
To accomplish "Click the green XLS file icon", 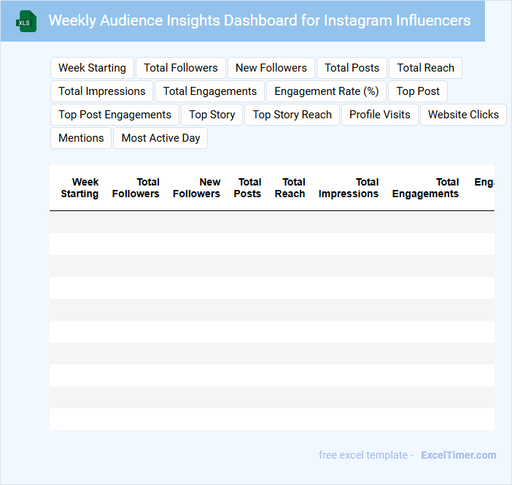I will point(27,21).
